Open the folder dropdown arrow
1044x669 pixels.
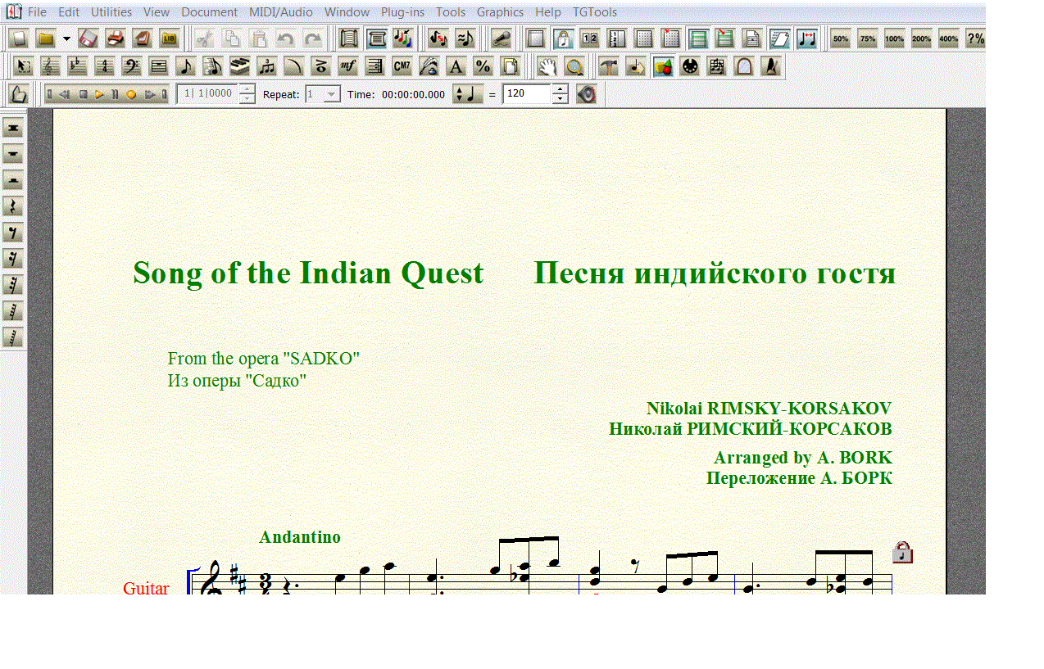tap(66, 38)
